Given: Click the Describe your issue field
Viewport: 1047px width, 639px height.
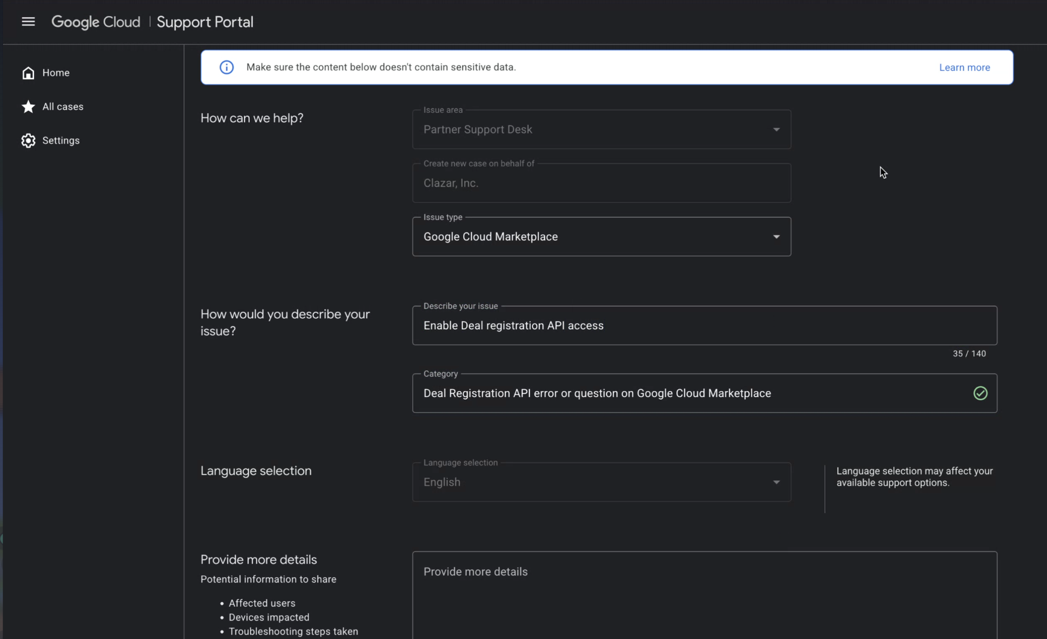Looking at the screenshot, I should coord(705,325).
